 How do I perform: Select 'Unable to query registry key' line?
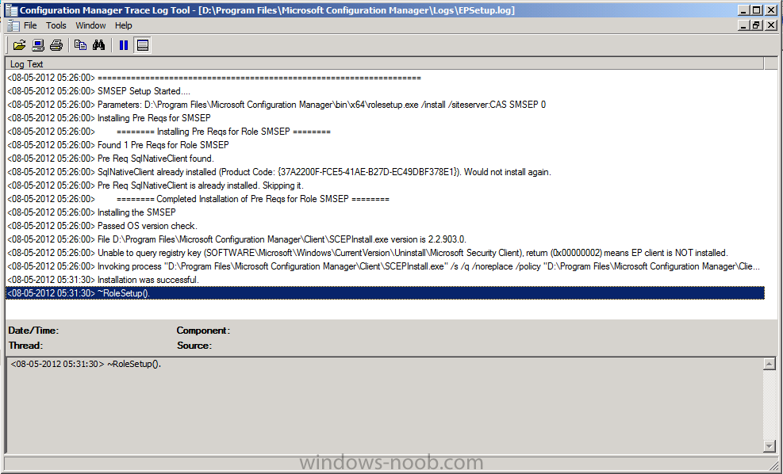(x=385, y=253)
